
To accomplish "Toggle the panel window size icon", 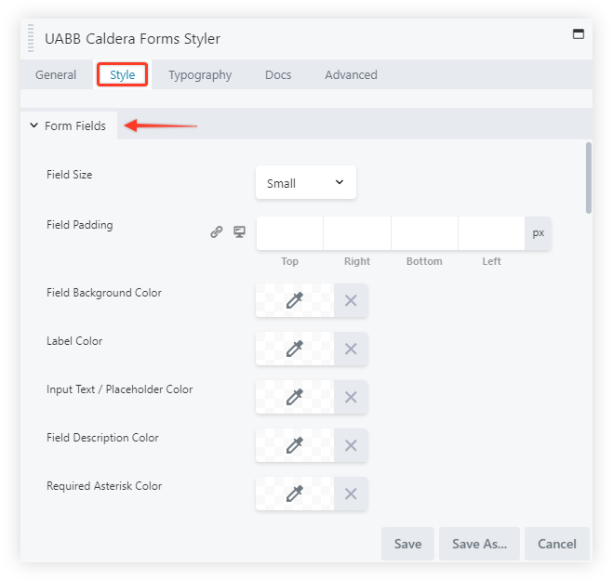I will coord(578,34).
